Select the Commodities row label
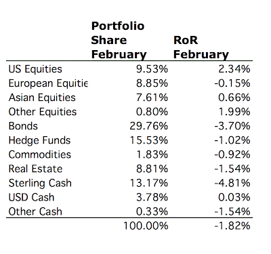This screenshot has height=254, width=271. (40, 154)
